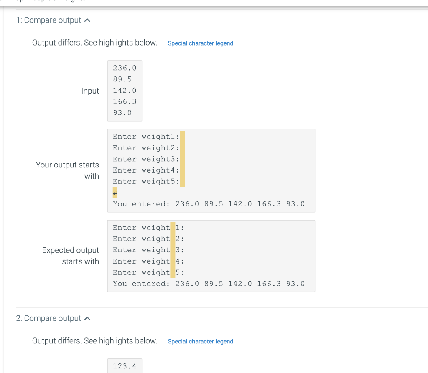The height and width of the screenshot is (373, 428).
Task: Collapse the "2: Compare output" section
Action: click(x=87, y=318)
